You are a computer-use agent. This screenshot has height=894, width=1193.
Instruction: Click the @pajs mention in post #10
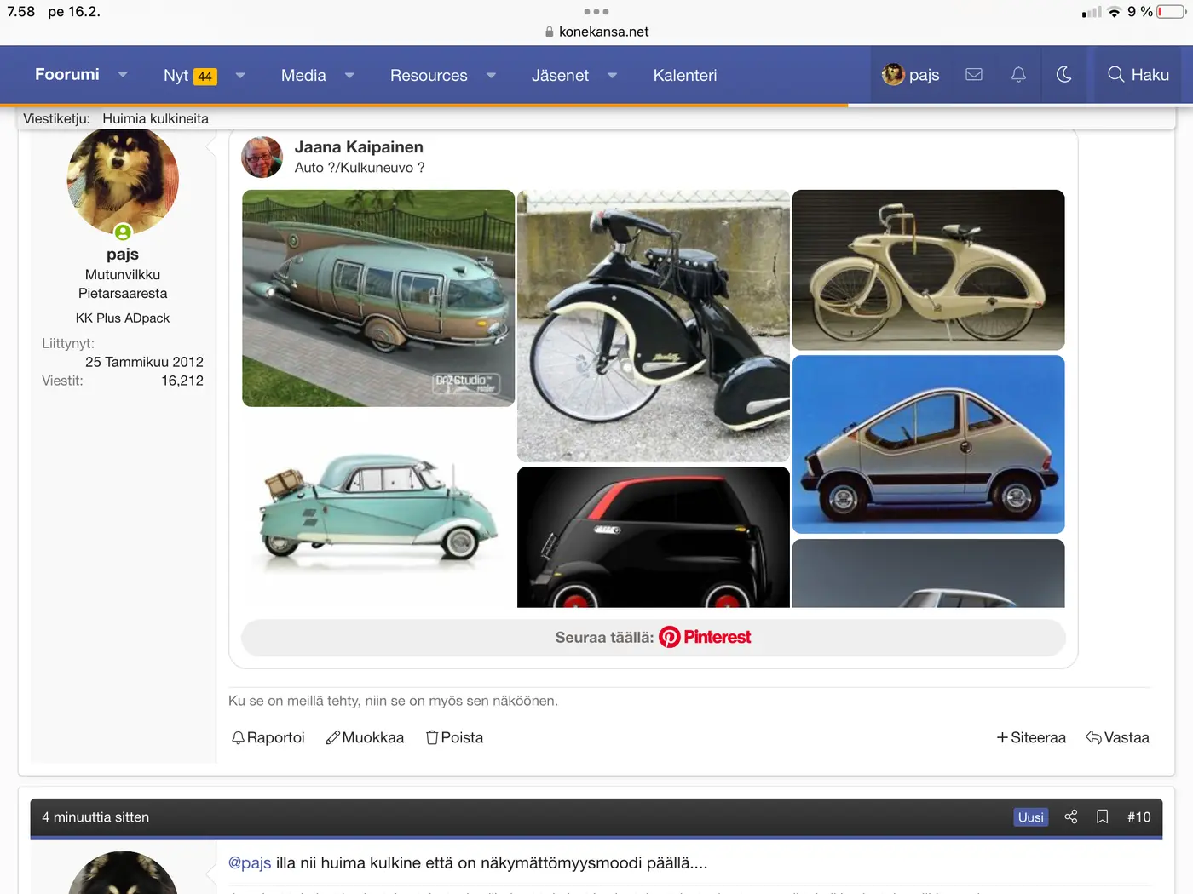tap(250, 862)
